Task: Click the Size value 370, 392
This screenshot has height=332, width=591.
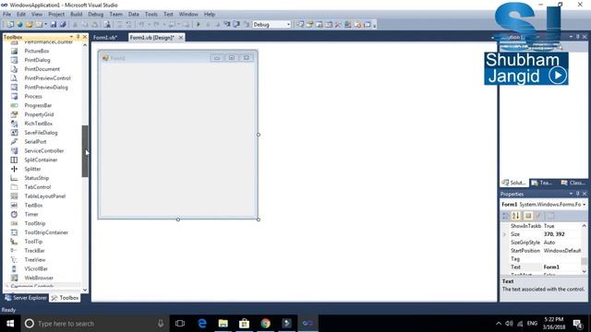Action: [x=554, y=234]
